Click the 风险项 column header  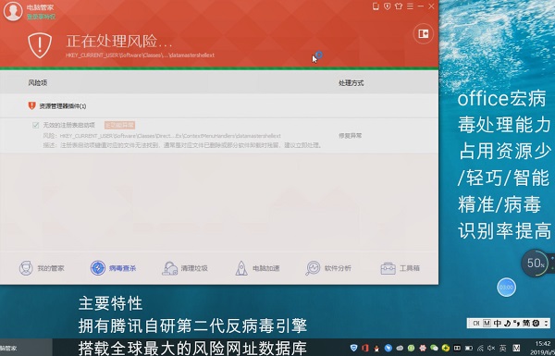click(x=38, y=83)
